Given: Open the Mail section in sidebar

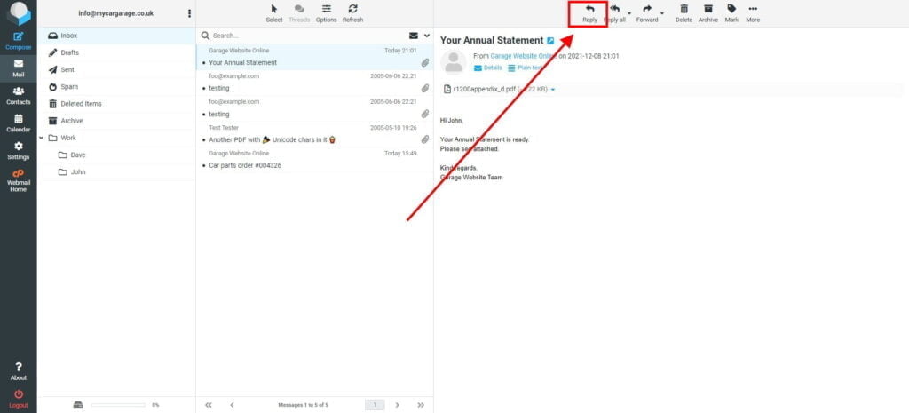Looking at the screenshot, I should click(x=18, y=69).
